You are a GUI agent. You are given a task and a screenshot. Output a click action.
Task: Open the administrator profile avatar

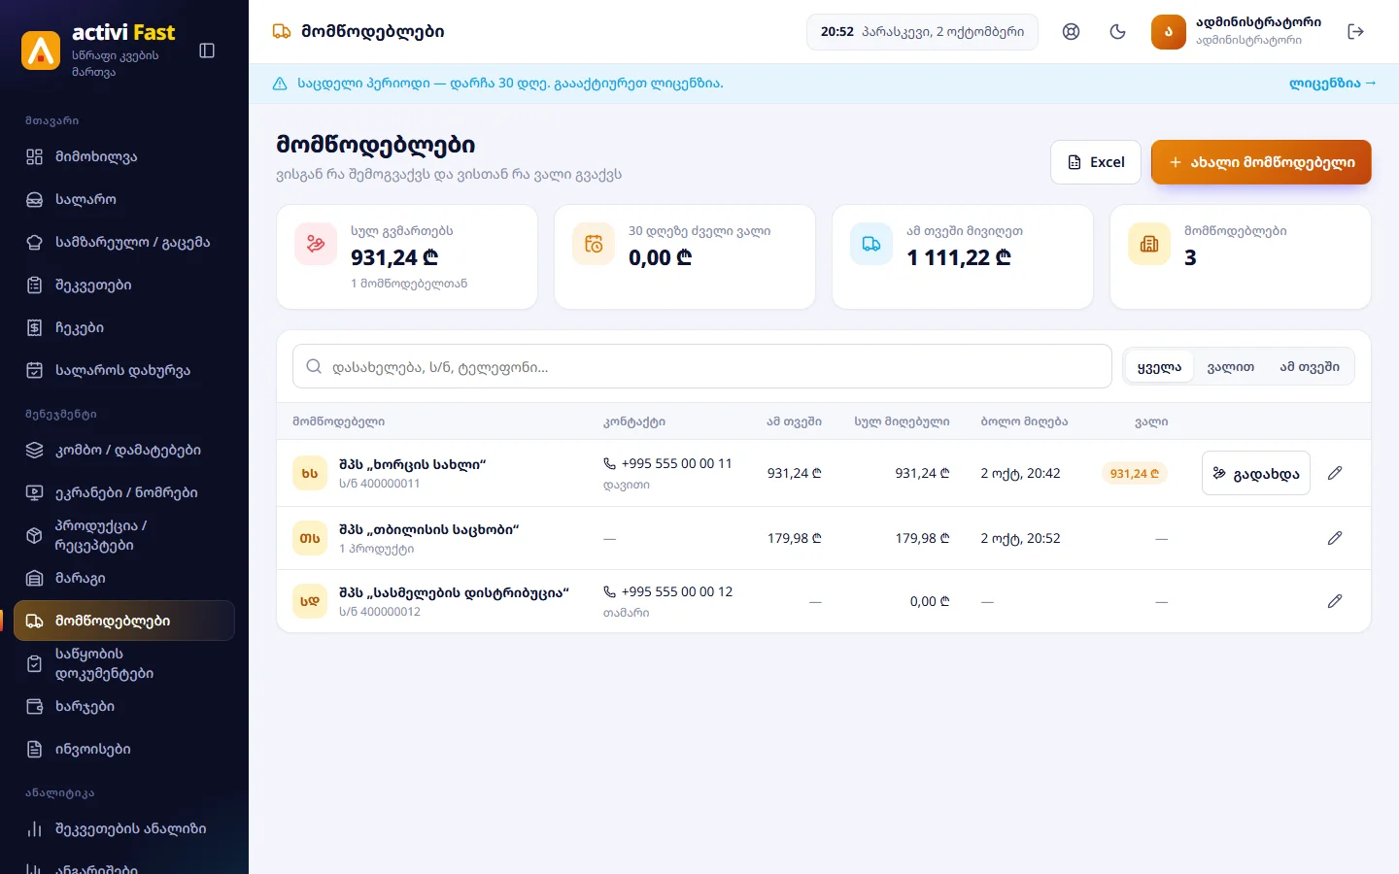point(1169,32)
